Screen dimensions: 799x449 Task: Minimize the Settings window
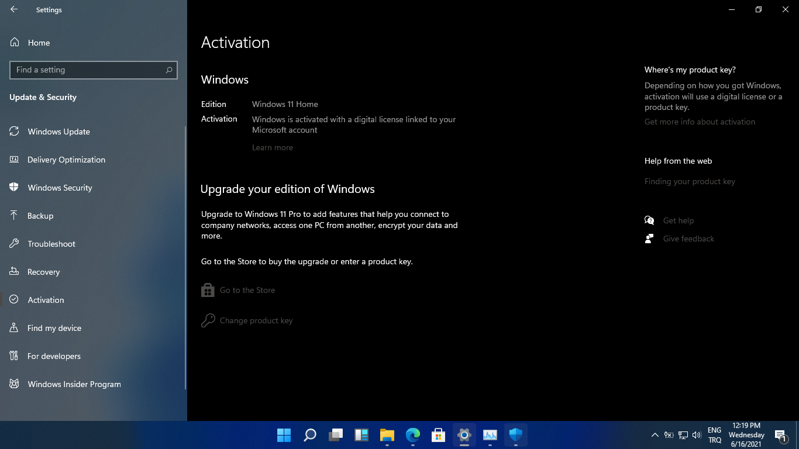coord(732,9)
